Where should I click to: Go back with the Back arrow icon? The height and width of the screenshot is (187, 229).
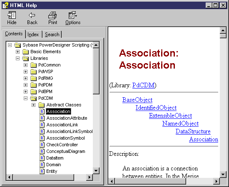tap(32, 15)
